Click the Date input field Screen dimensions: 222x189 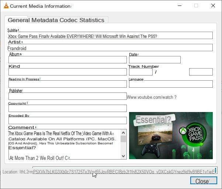point(155,60)
